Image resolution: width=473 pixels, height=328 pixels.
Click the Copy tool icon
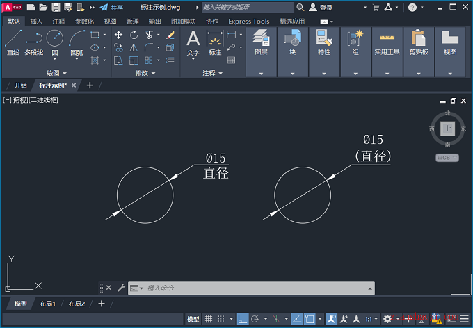click(x=118, y=48)
